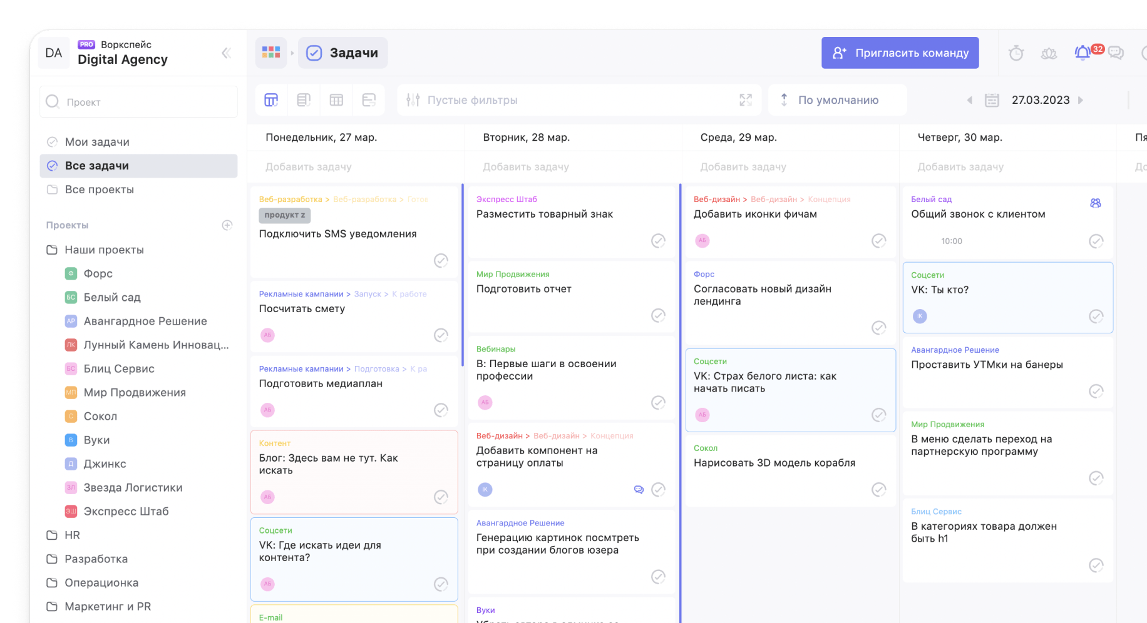The image size is (1147, 623).
Task: Complete the Подготовить отчет task
Action: tap(658, 315)
